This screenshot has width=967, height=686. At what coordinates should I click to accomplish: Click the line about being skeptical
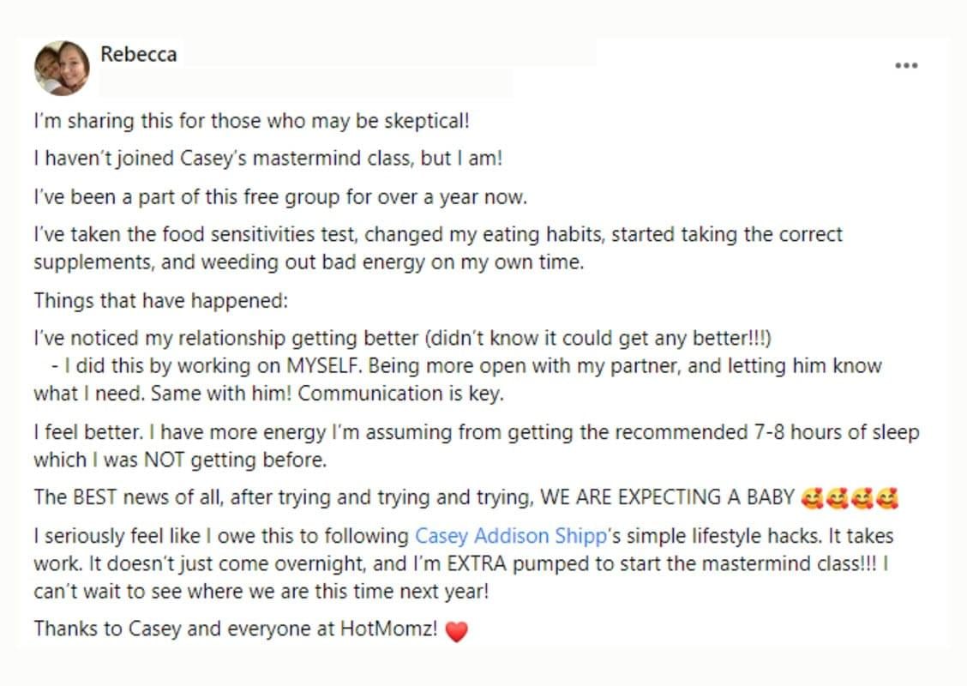click(x=251, y=121)
